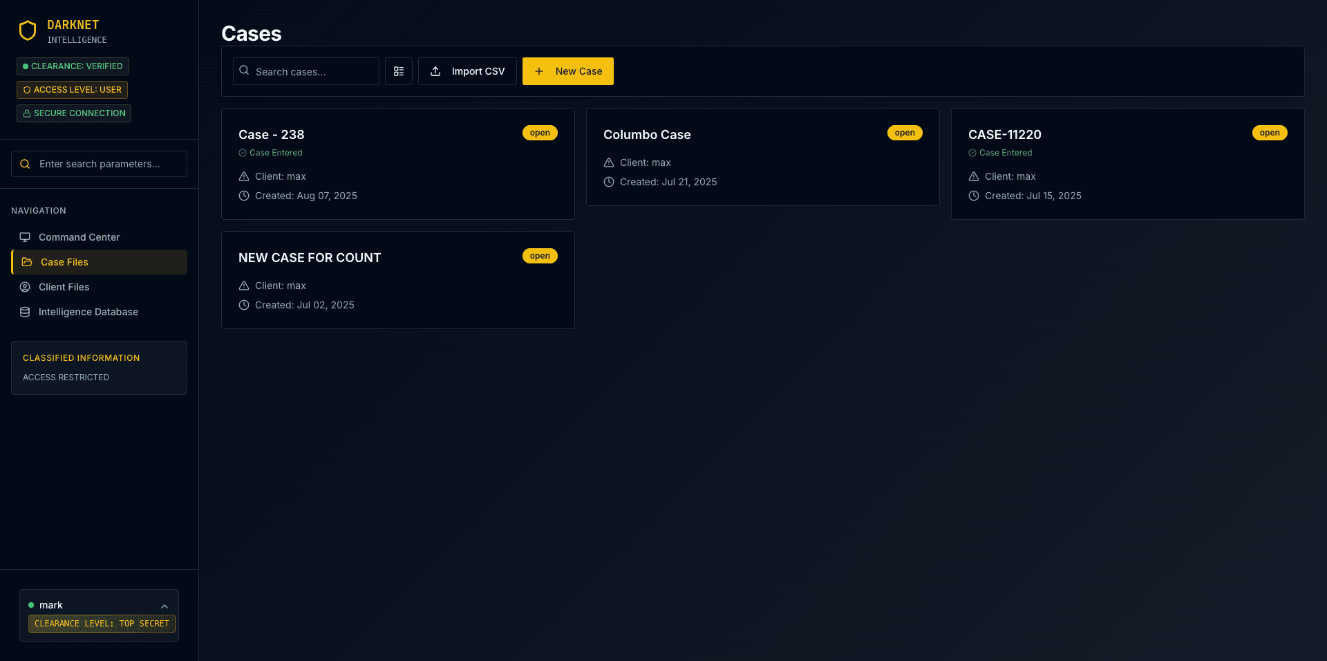Click the open badge on NEW CASE FOR COUNT
1327x661 pixels.
[540, 256]
